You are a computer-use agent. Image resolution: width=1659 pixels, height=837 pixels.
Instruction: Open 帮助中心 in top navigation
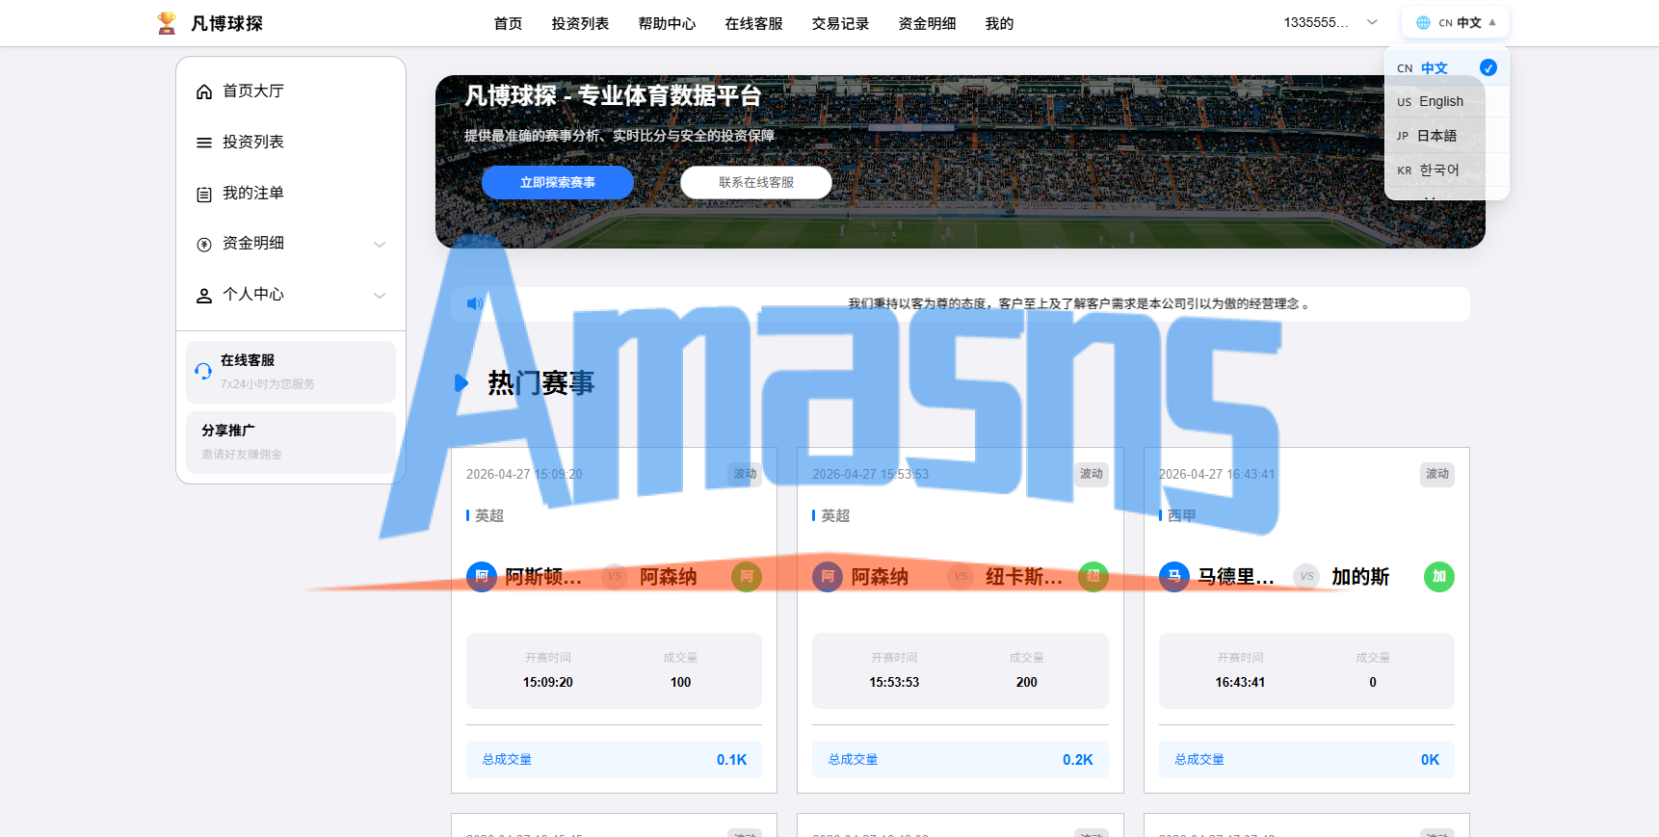(x=667, y=23)
